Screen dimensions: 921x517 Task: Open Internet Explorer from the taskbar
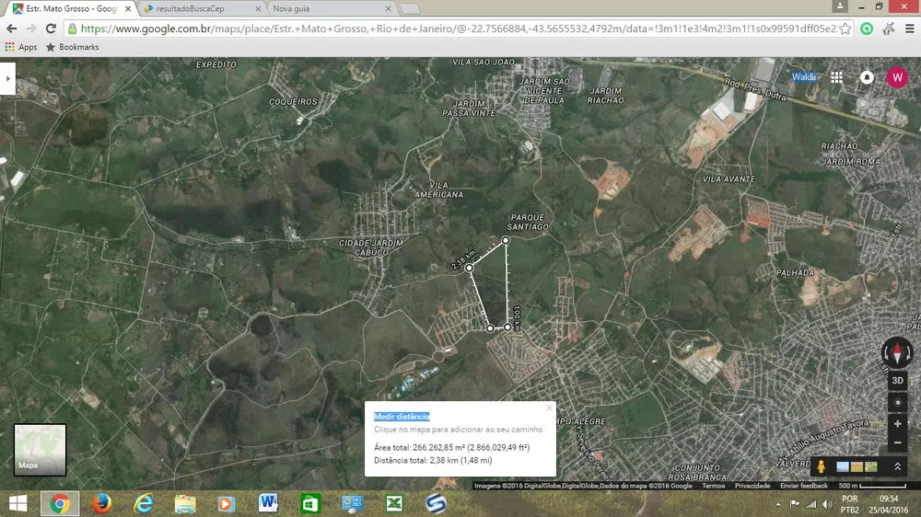pyautogui.click(x=144, y=503)
